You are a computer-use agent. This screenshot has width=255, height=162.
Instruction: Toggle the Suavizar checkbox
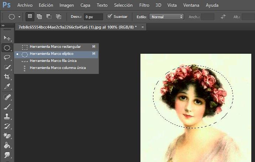click(x=109, y=16)
